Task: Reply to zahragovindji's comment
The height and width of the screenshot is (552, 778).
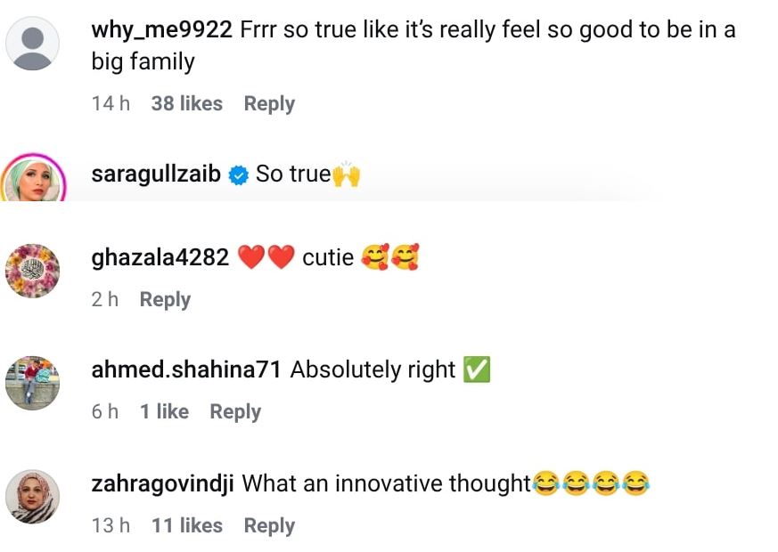Action: tap(269, 525)
